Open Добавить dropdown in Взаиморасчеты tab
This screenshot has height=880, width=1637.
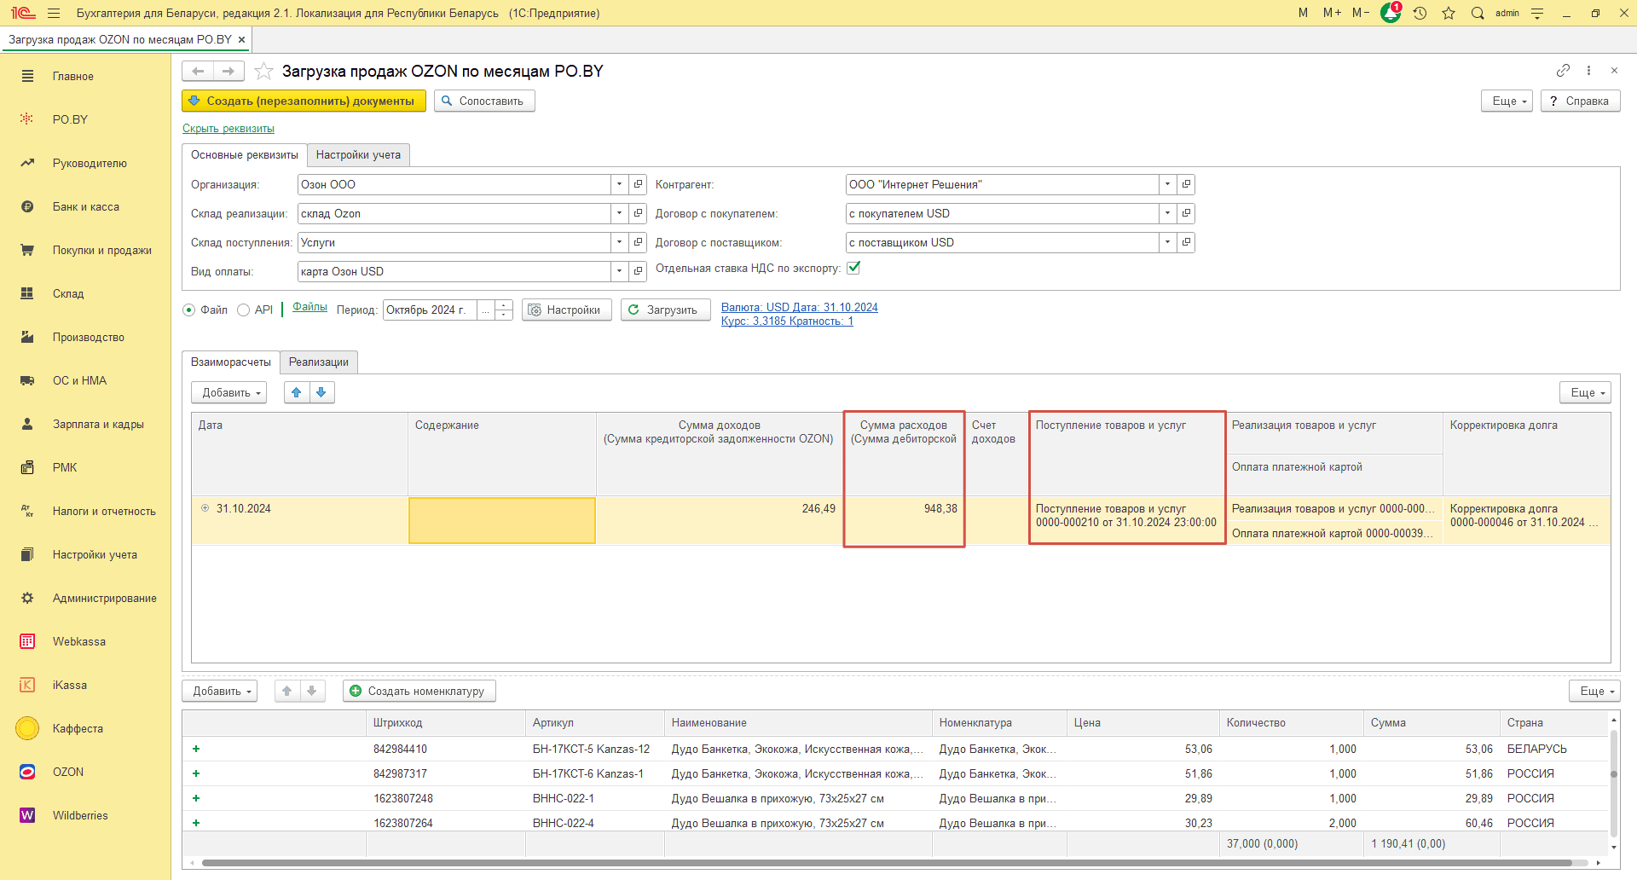tap(229, 392)
